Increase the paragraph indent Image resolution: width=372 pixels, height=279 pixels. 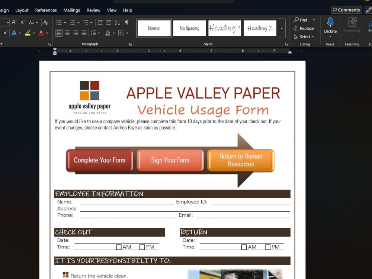point(108,22)
